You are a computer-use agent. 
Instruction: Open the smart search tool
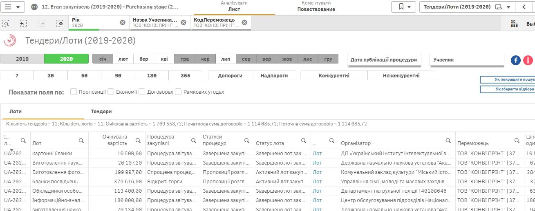(x=6, y=23)
